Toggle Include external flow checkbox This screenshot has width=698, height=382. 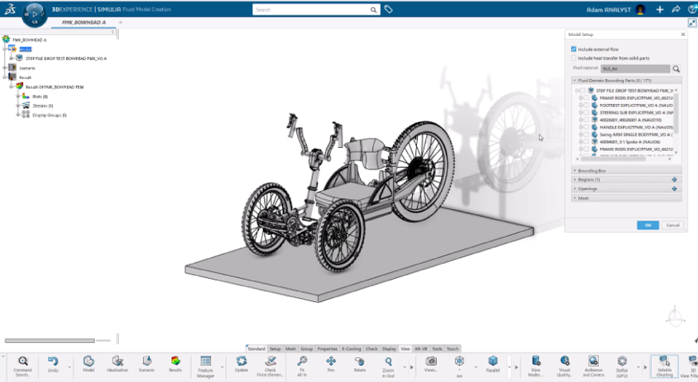tap(573, 49)
